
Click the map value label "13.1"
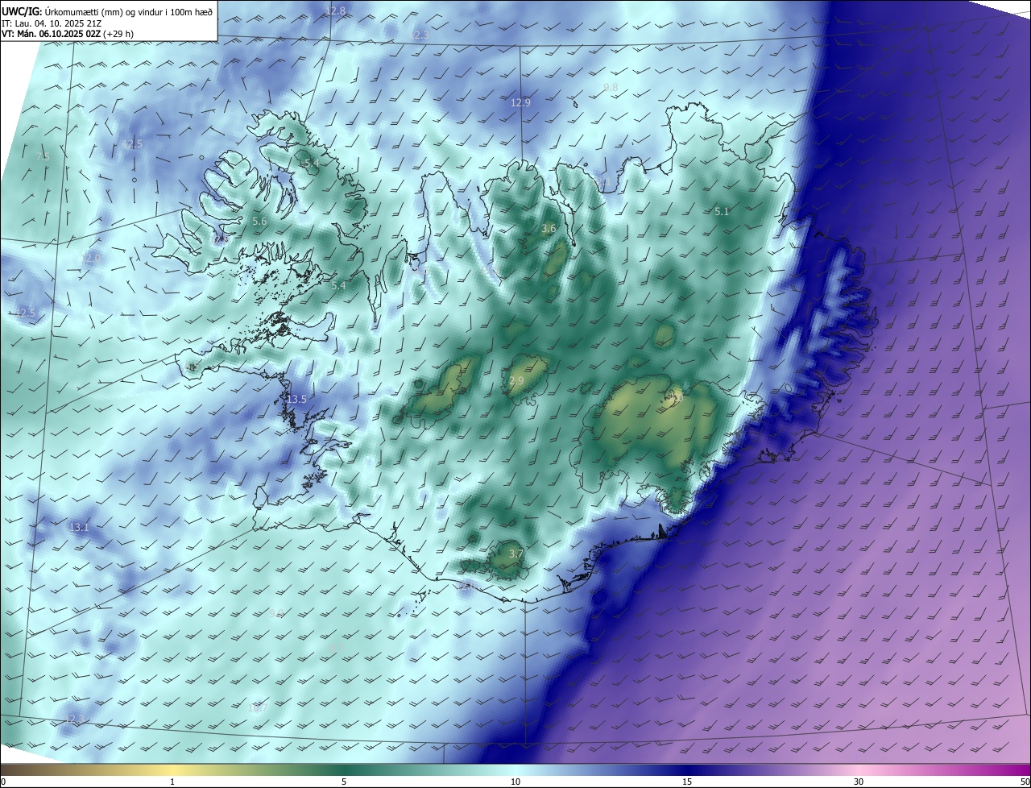78,527
